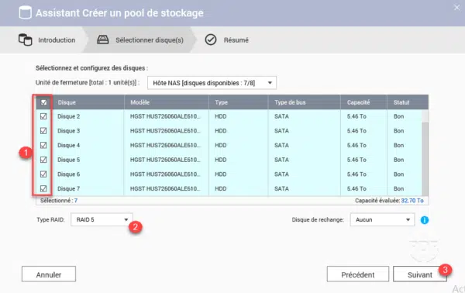Uncheck the Disque 6 checkbox
The image size is (465, 293).
point(43,174)
